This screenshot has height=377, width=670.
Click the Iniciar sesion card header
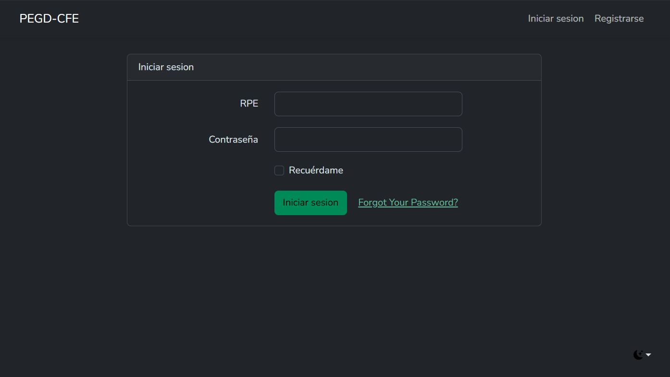tap(166, 67)
